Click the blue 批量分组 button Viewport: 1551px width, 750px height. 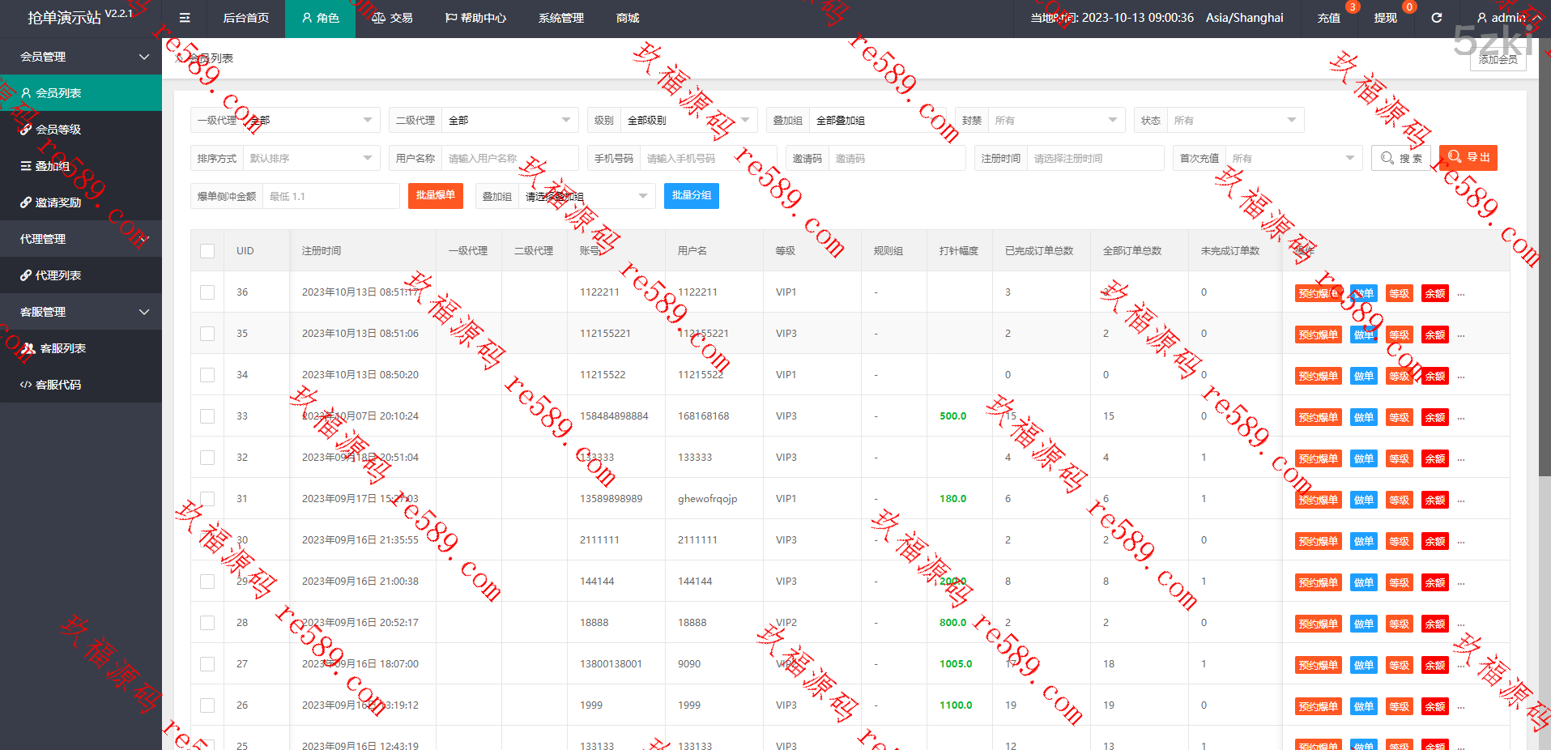coord(691,196)
